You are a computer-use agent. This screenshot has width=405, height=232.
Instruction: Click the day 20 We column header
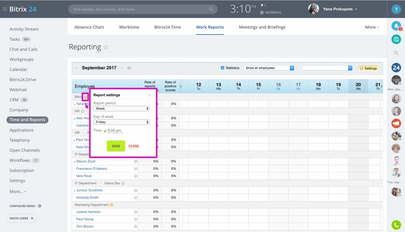(358, 86)
